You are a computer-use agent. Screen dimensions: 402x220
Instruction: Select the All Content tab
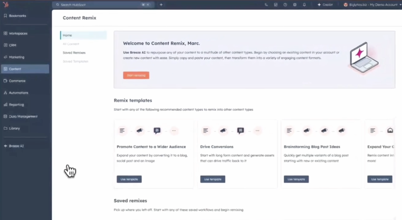pyautogui.click(x=71, y=44)
